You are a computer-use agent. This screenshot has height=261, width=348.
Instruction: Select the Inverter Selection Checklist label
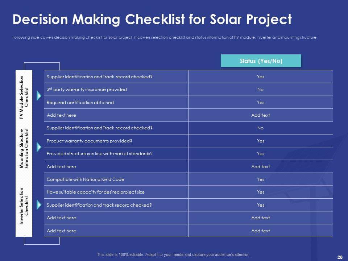click(x=24, y=206)
